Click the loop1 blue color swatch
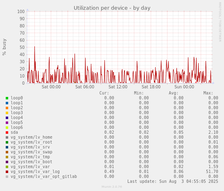Screen dimensions: 224x191 click(x=7, y=103)
